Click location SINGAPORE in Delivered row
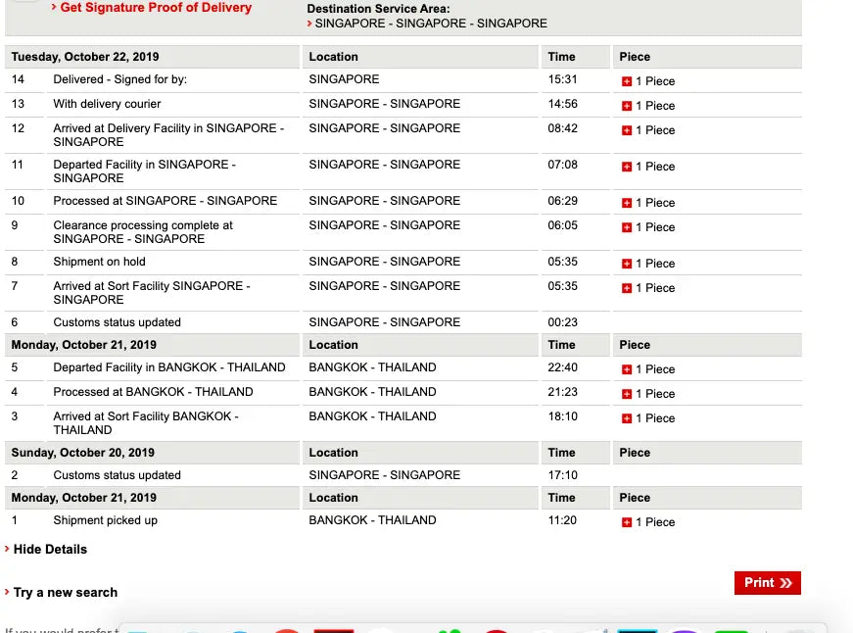The image size is (853, 633). point(345,79)
